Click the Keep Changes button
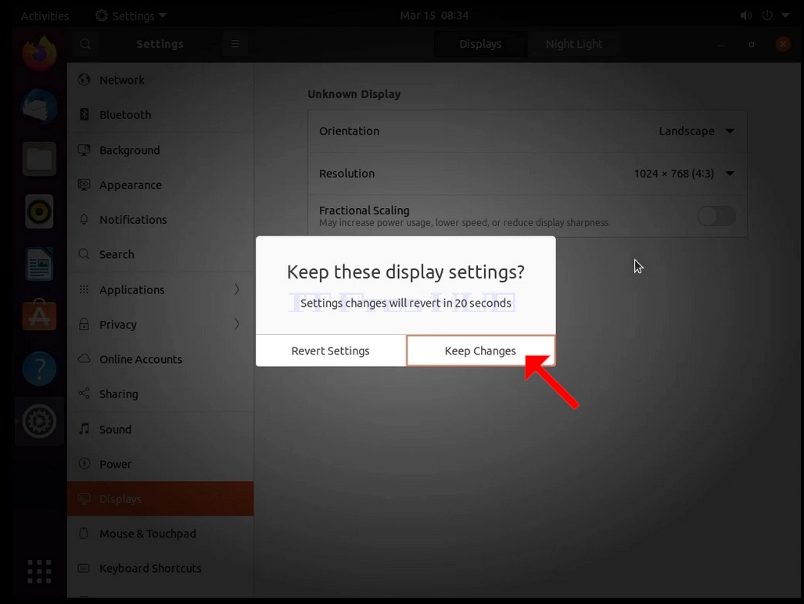 (480, 351)
